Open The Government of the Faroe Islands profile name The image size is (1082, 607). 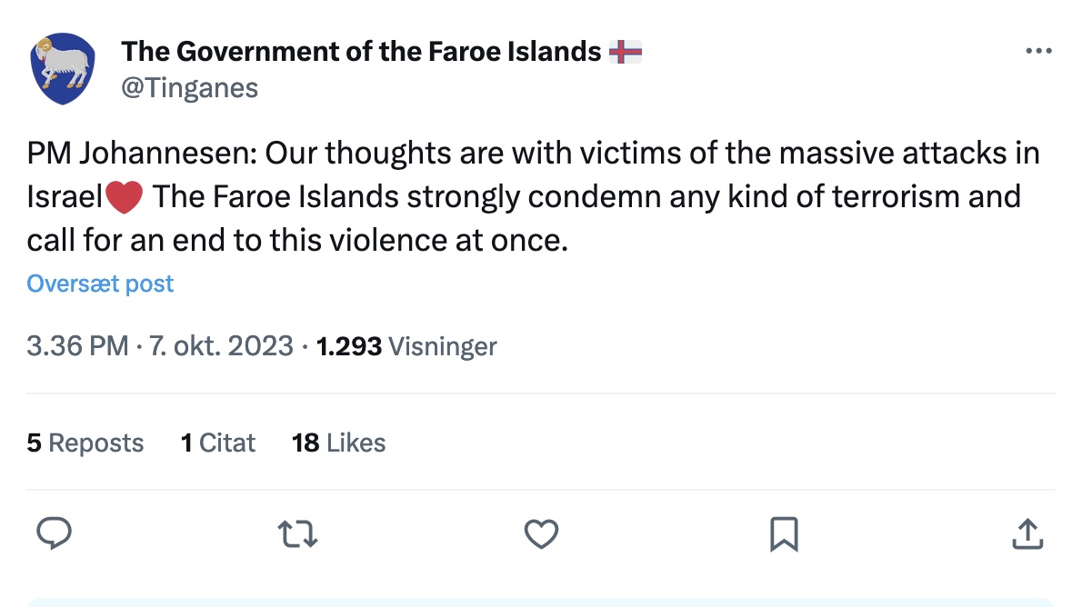pos(361,52)
